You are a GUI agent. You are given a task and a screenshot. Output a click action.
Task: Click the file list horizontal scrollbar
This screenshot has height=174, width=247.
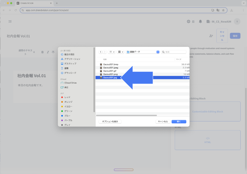coord(126,115)
